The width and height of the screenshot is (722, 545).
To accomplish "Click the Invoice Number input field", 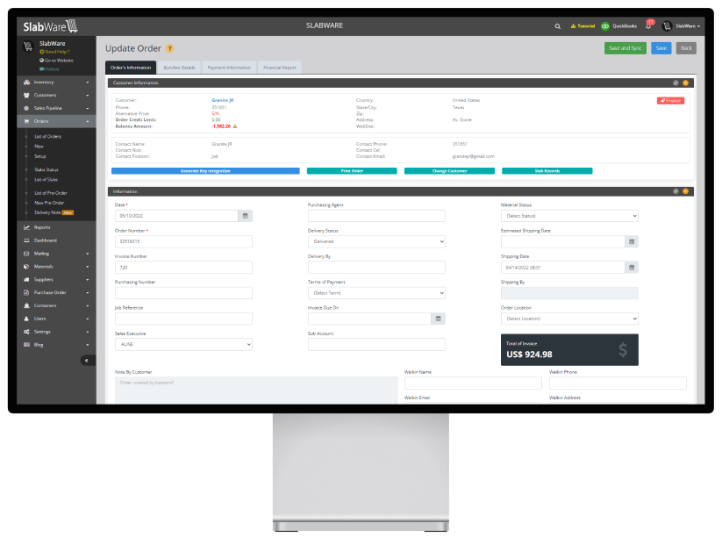I will (x=183, y=267).
